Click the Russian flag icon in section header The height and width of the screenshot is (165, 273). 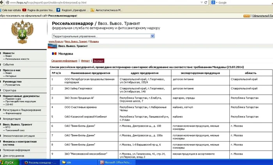pyautogui.click(x=52, y=46)
